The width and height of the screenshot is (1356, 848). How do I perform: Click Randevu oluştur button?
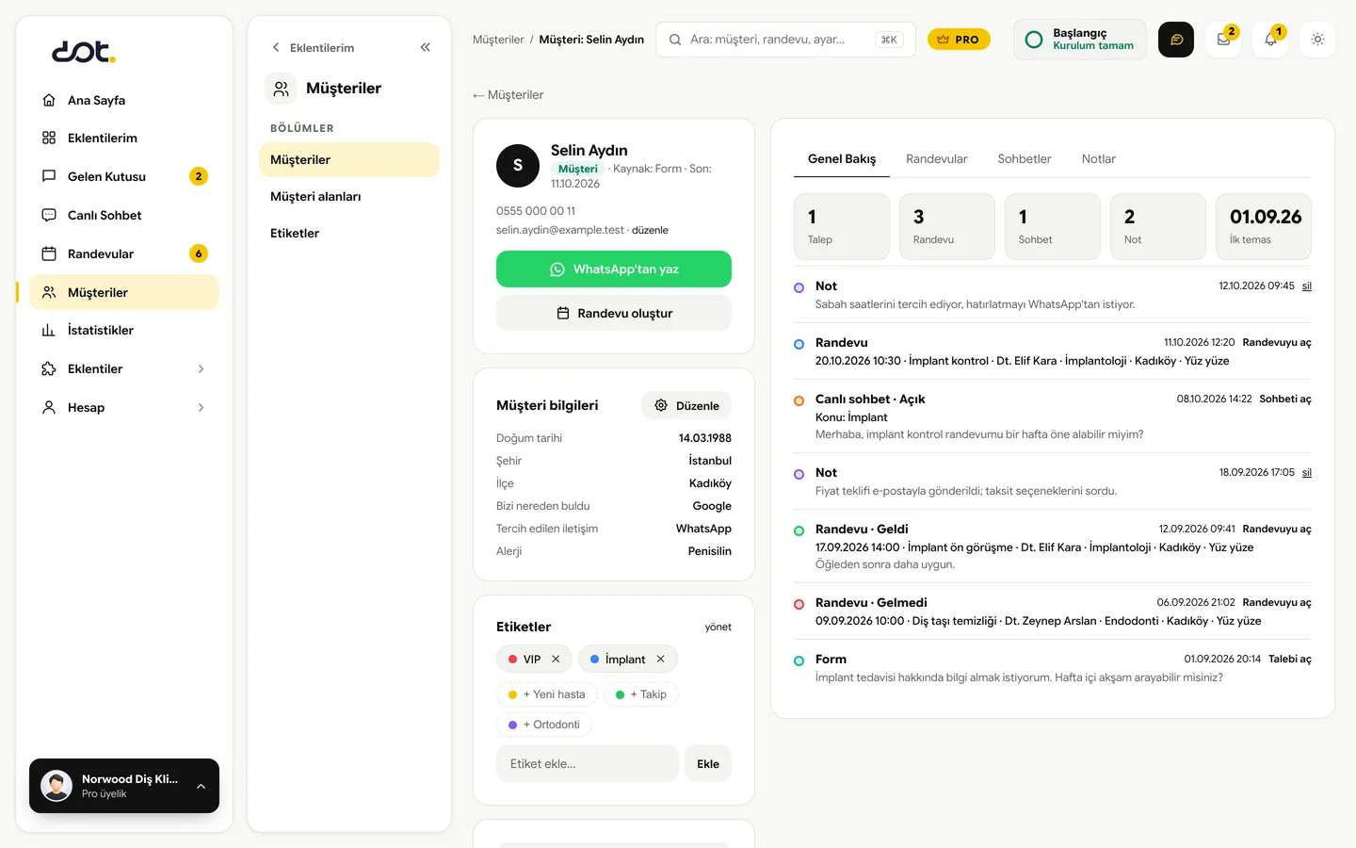(x=614, y=314)
